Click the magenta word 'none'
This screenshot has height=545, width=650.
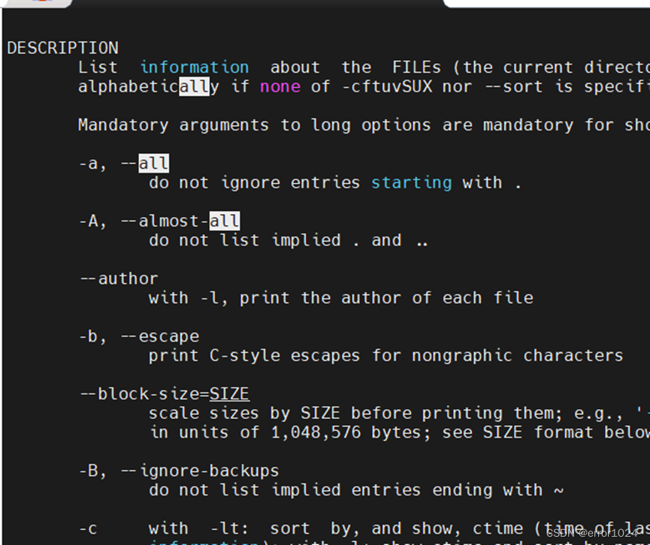click(280, 86)
